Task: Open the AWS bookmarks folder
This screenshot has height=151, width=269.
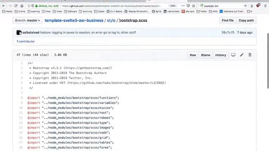Action: [213, 11]
